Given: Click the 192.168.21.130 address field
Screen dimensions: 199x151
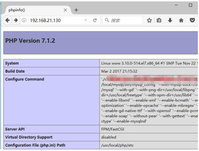Looking at the screenshot, I should coord(56,20).
